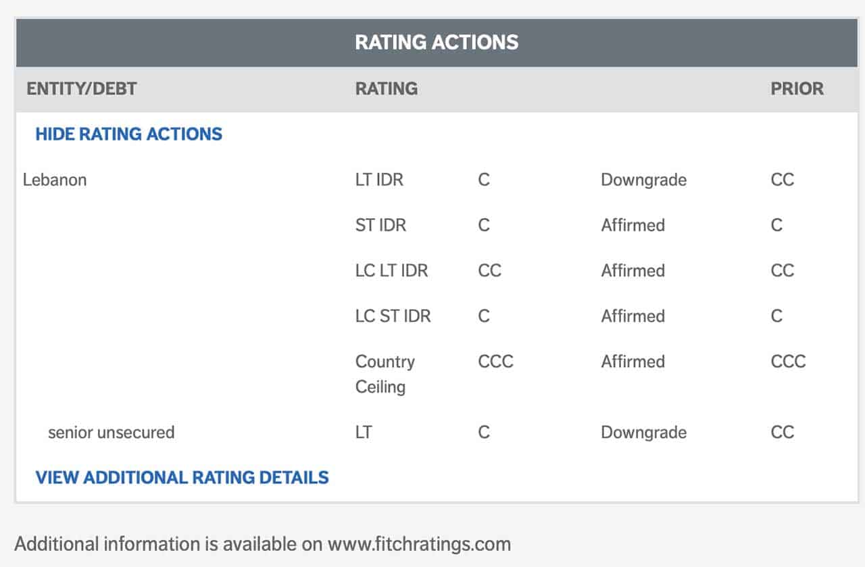Click the Affirmed action in the ST IDR row
865x567 pixels.
point(633,225)
